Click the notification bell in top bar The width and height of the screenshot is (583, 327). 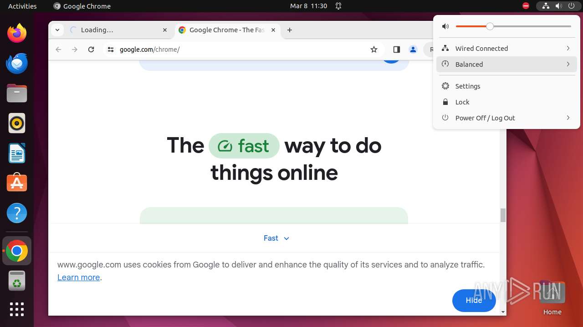338,6
